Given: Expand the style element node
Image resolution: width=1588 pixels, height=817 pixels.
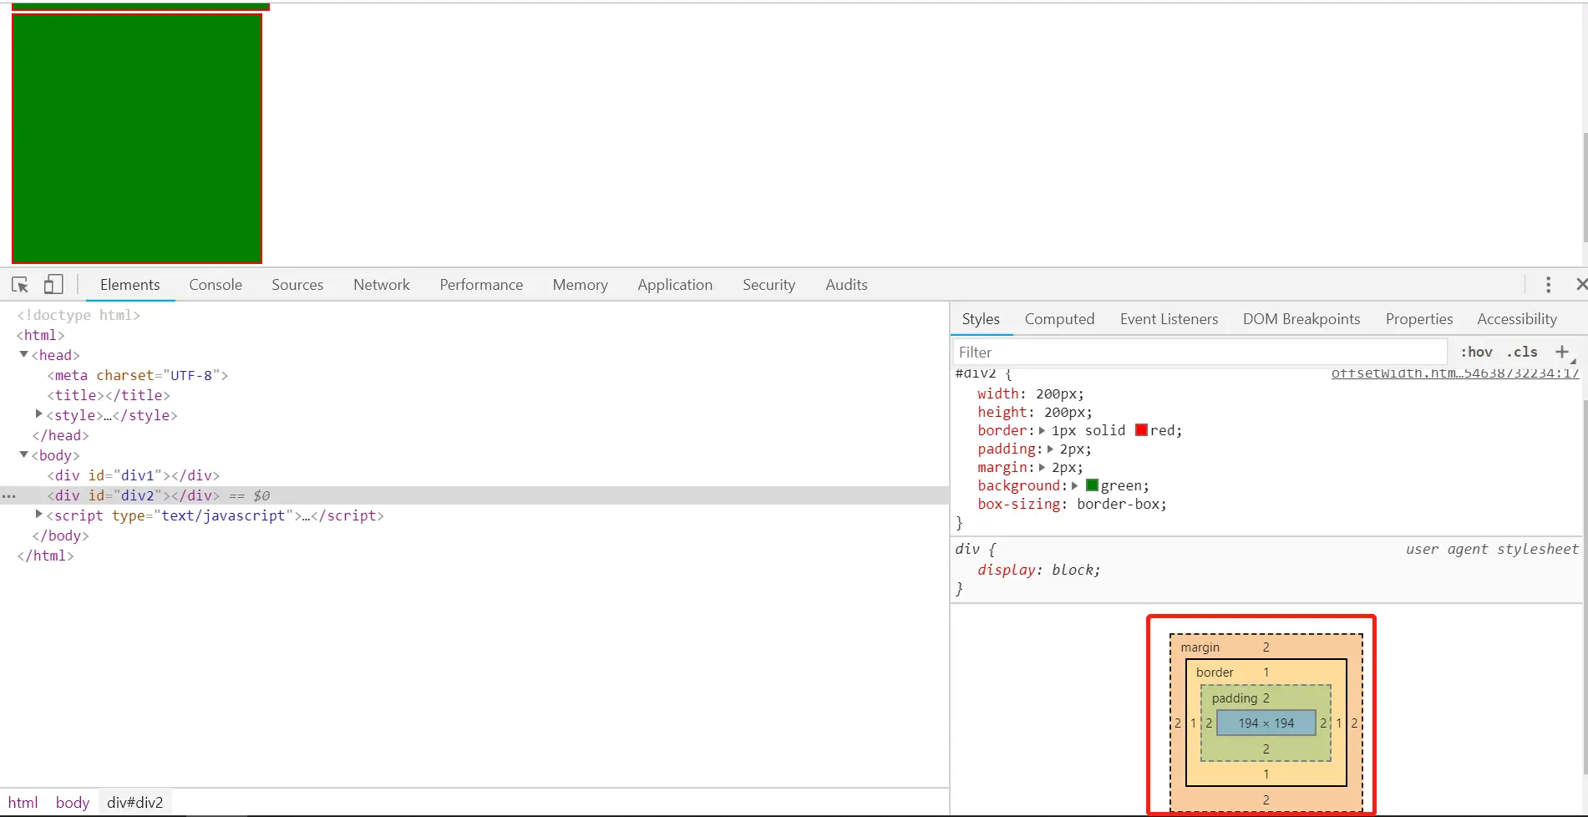Looking at the screenshot, I should [39, 414].
